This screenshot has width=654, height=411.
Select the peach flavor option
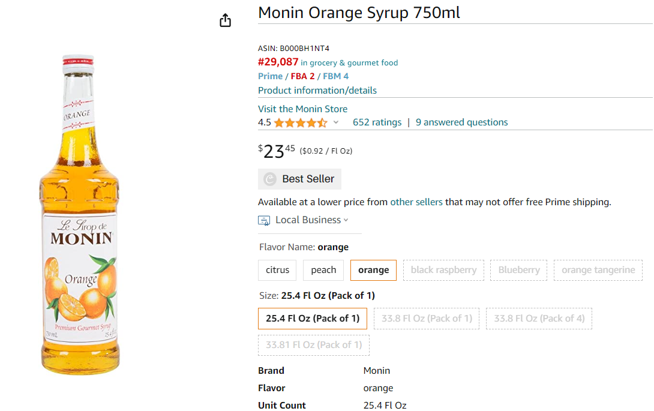[323, 270]
